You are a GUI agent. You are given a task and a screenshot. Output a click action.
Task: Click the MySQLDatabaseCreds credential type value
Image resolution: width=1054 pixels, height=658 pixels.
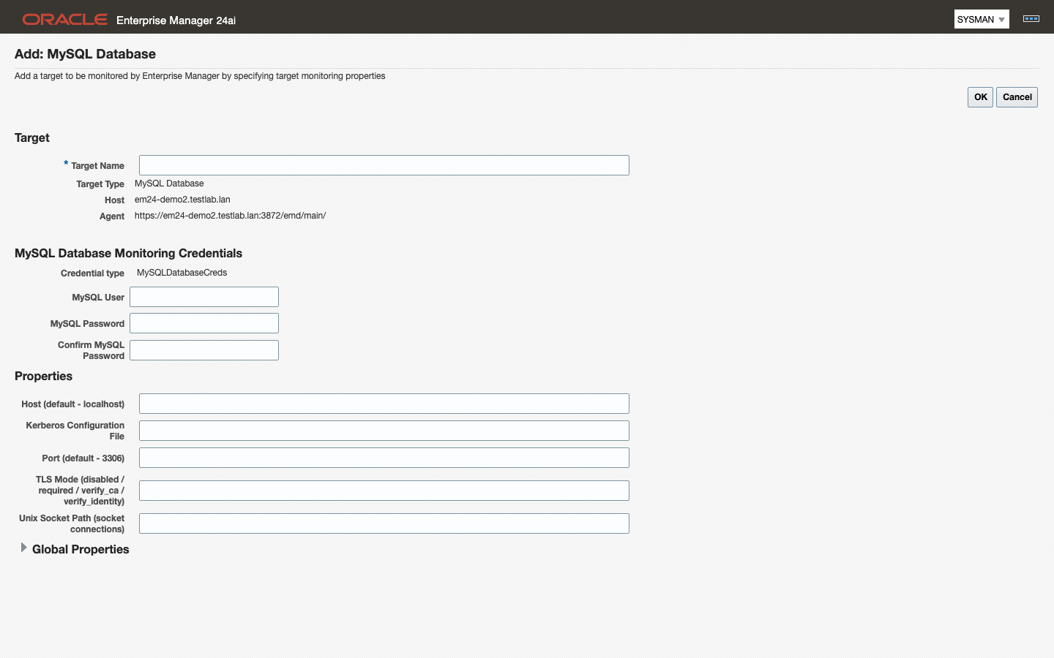pyautogui.click(x=182, y=273)
